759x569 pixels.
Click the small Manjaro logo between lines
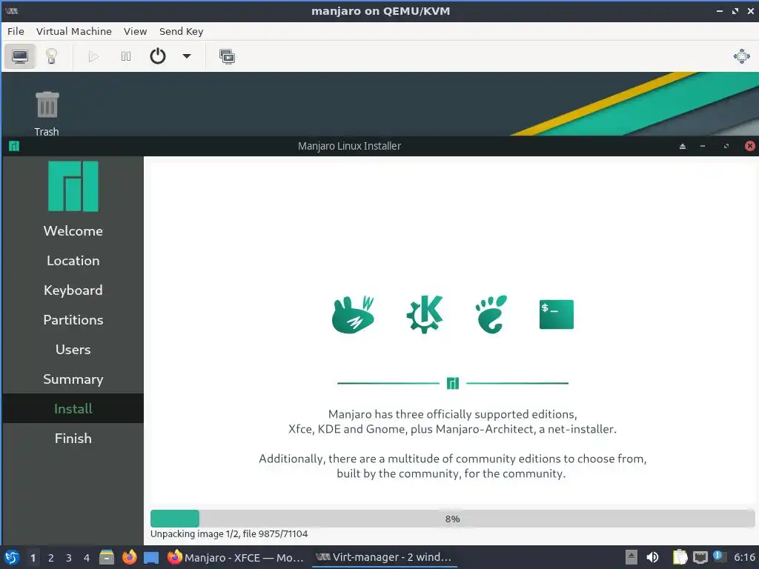click(453, 383)
